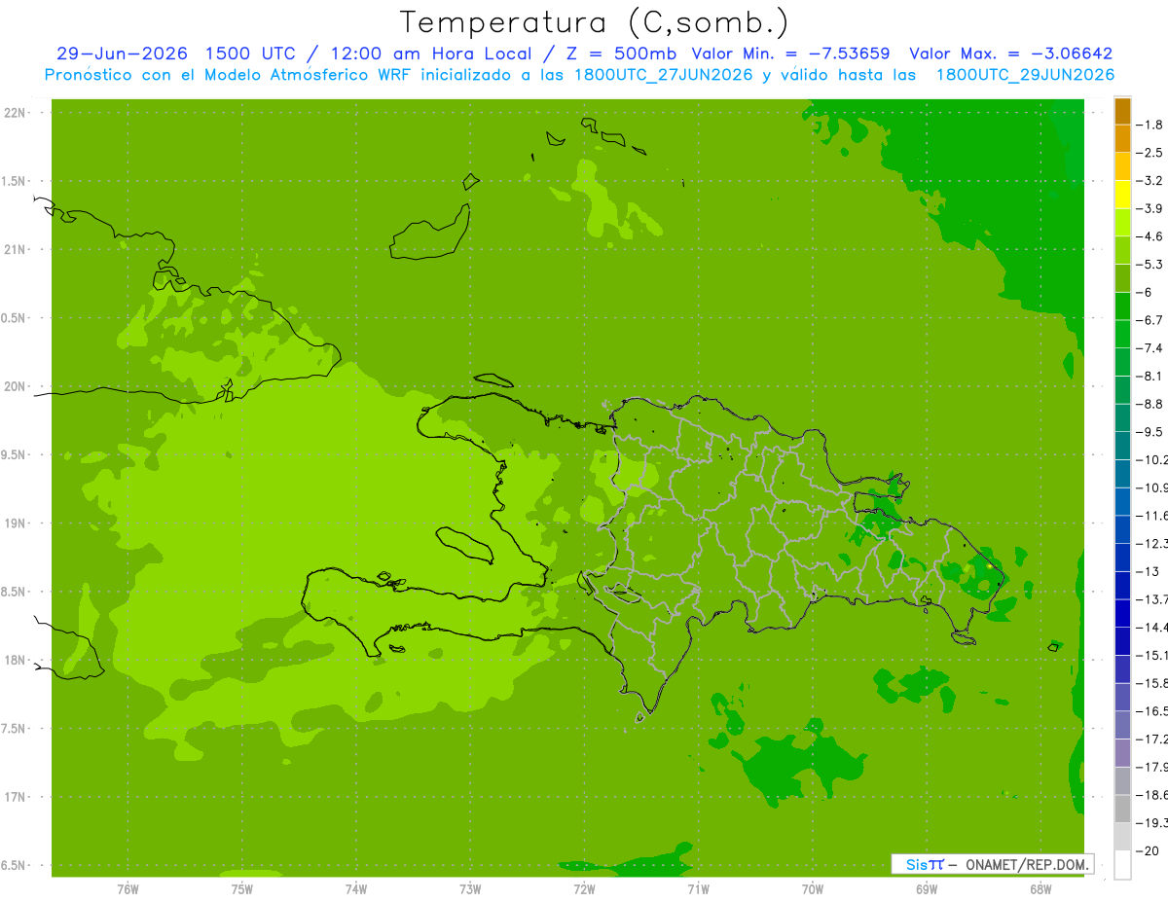
Task: Click valid-until time "1800UTC_29JUN2026"
Action: [x=1025, y=75]
